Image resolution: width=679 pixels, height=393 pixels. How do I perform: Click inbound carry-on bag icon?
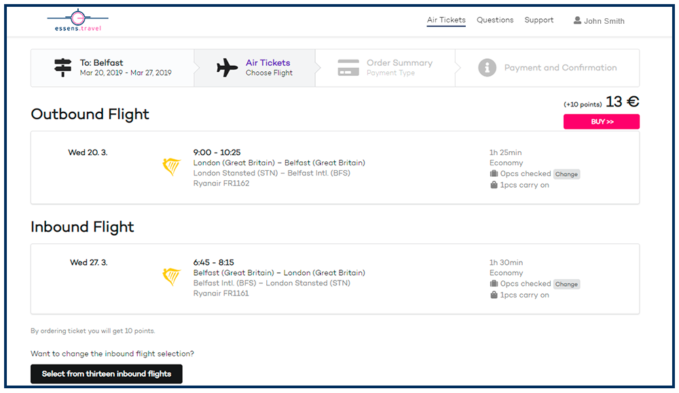[494, 295]
